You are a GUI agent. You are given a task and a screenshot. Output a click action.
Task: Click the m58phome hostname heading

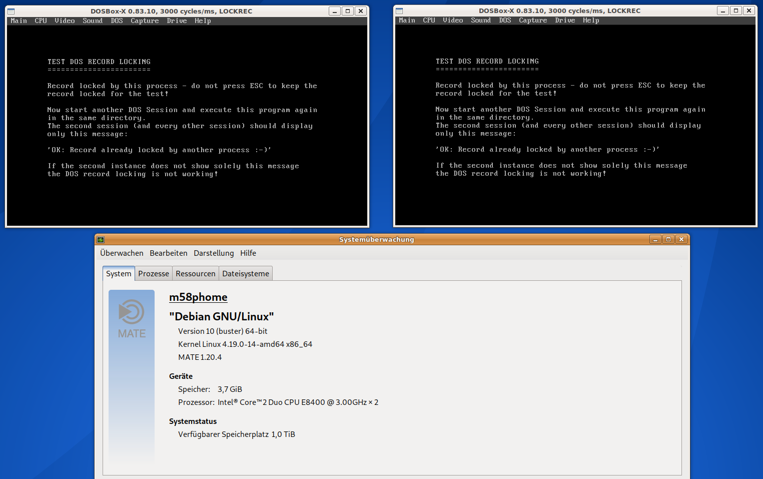[198, 297]
